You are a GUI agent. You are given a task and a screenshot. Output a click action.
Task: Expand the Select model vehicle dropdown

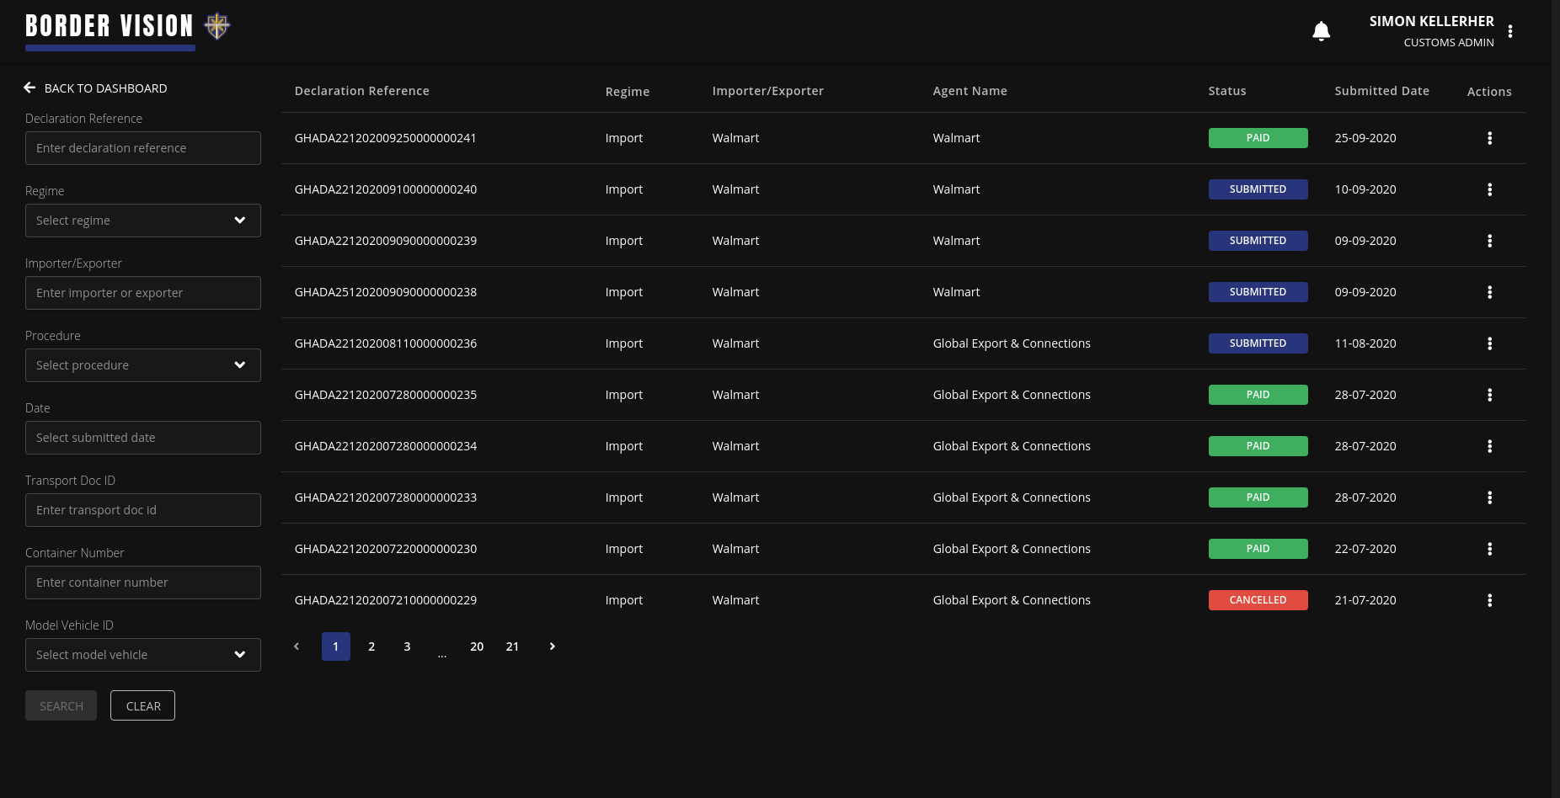[x=143, y=655]
